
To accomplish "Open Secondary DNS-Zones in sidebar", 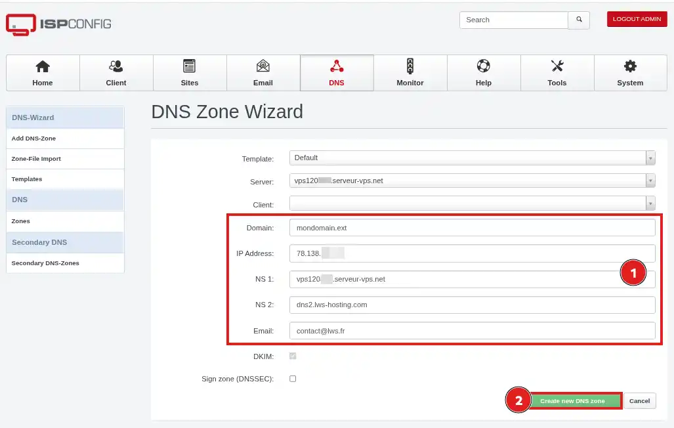I will (66, 263).
